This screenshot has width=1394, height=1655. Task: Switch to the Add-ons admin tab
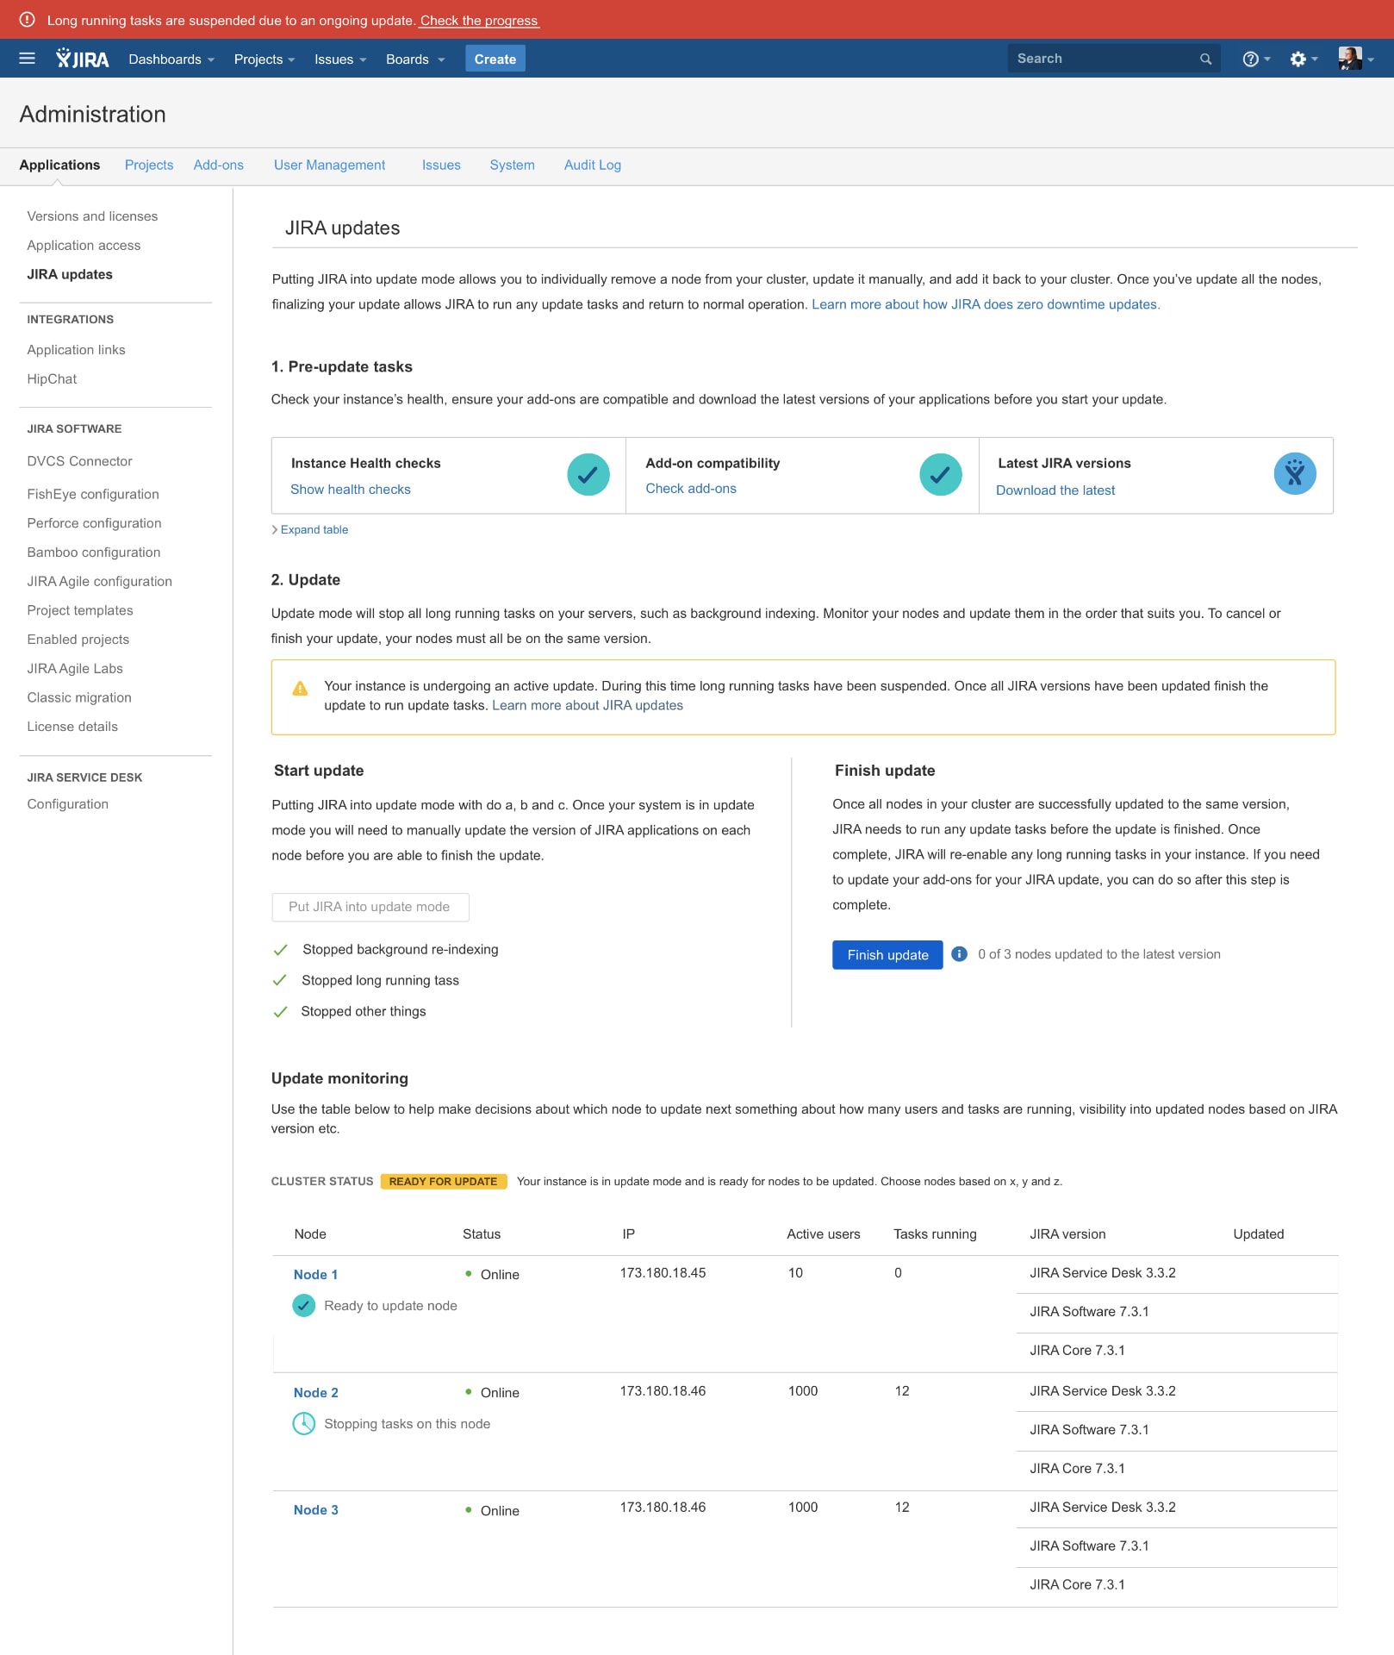tap(219, 165)
